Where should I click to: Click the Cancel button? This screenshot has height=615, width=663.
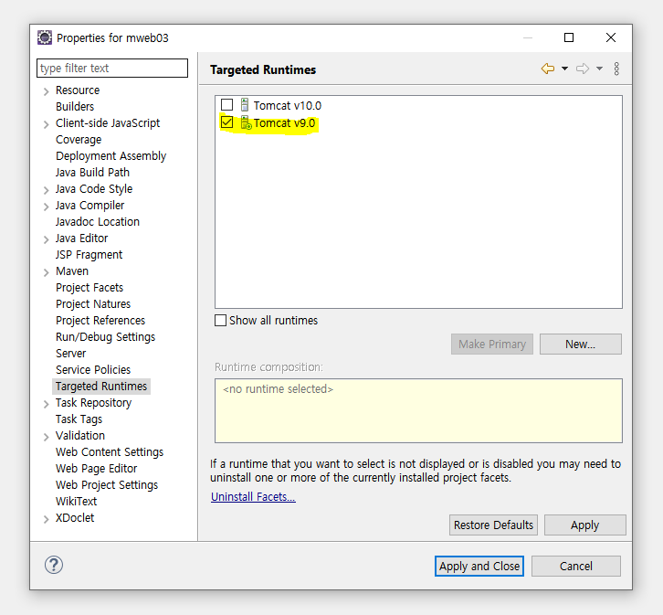[576, 566]
